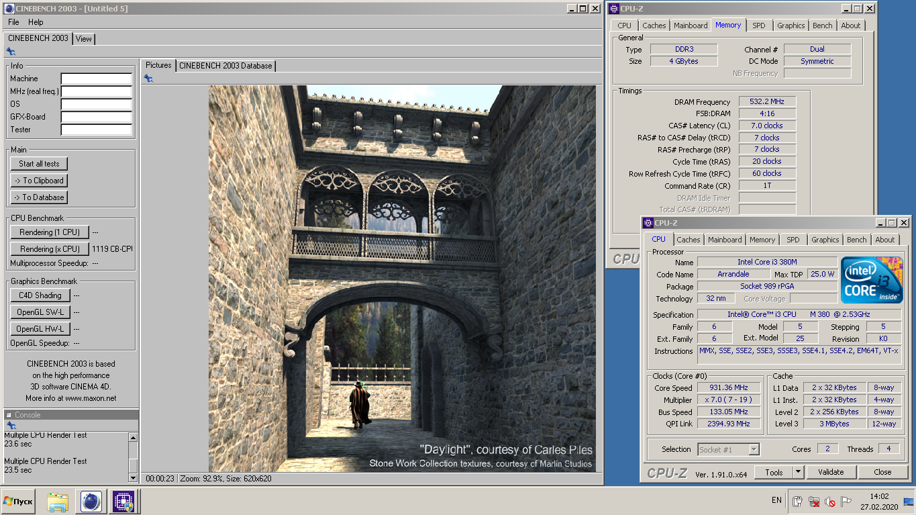
Task: Open Caches tab in front CPU-Z window
Action: click(689, 240)
